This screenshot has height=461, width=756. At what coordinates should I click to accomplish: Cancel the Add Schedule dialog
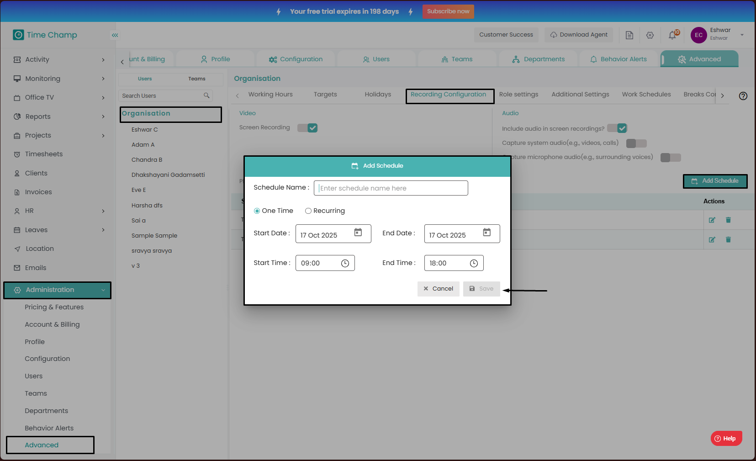click(x=439, y=289)
